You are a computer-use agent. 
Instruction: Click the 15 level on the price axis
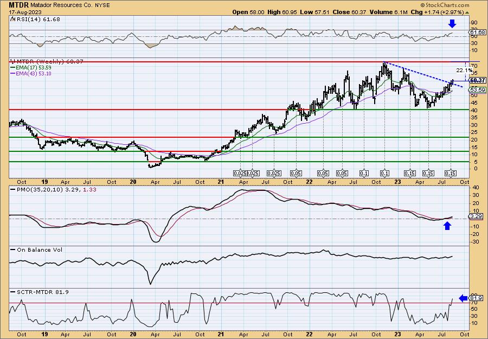(x=474, y=147)
